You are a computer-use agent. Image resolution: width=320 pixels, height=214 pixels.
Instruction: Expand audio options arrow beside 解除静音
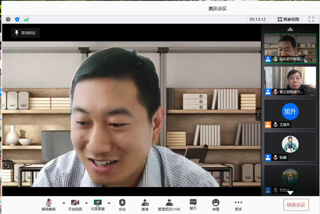pos(64,203)
